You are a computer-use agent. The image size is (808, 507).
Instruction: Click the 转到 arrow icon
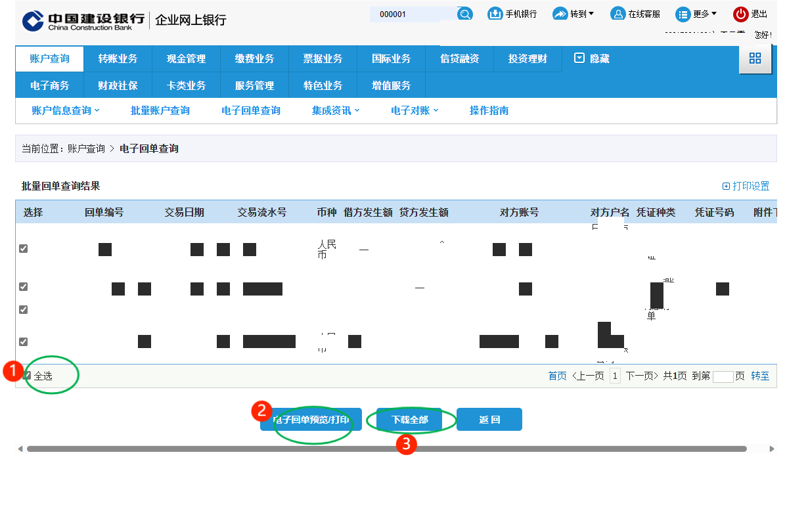point(560,14)
